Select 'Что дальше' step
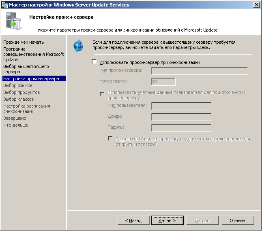 coord(16,125)
